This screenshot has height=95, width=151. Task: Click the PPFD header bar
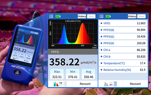tap(73, 52)
